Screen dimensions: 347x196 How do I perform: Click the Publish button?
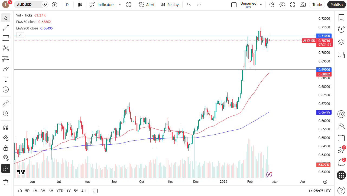(336, 5)
